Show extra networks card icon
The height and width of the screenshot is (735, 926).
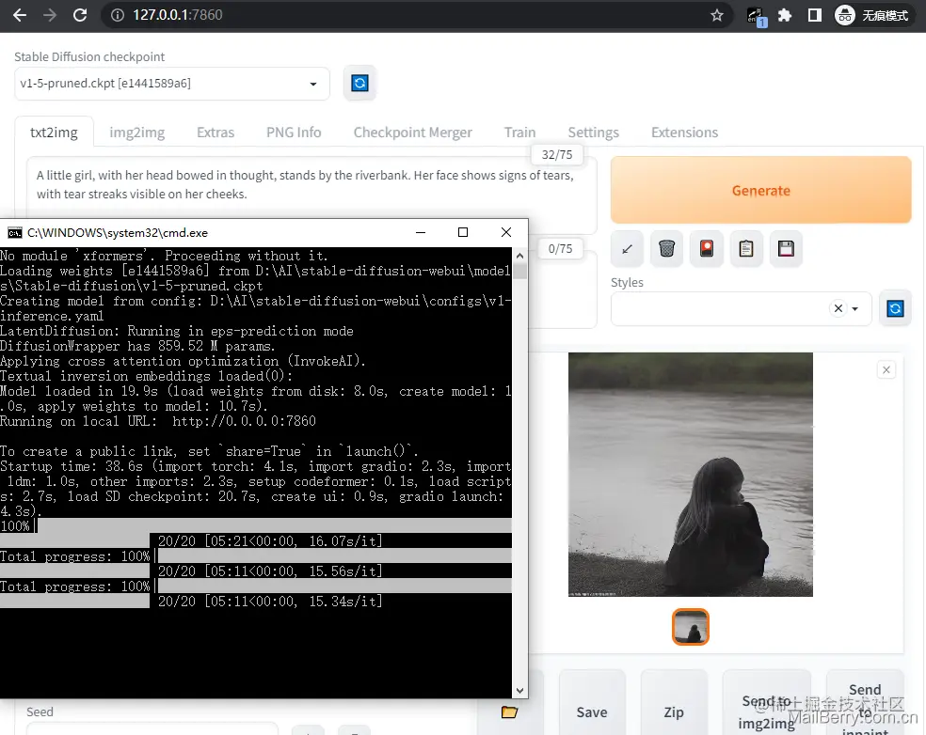(707, 249)
